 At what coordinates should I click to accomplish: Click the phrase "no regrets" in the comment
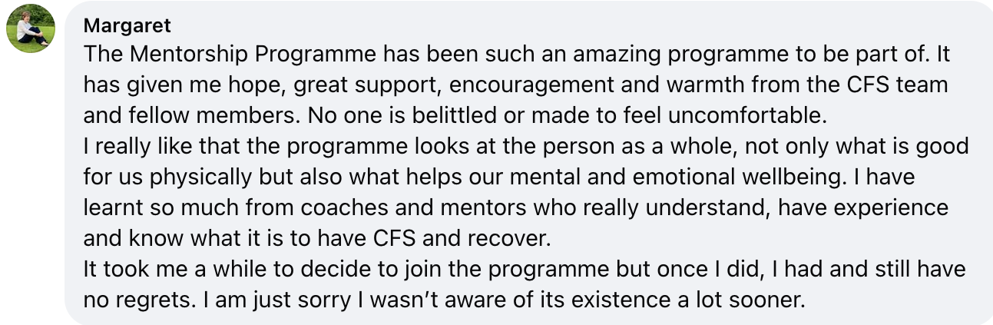tap(135, 297)
